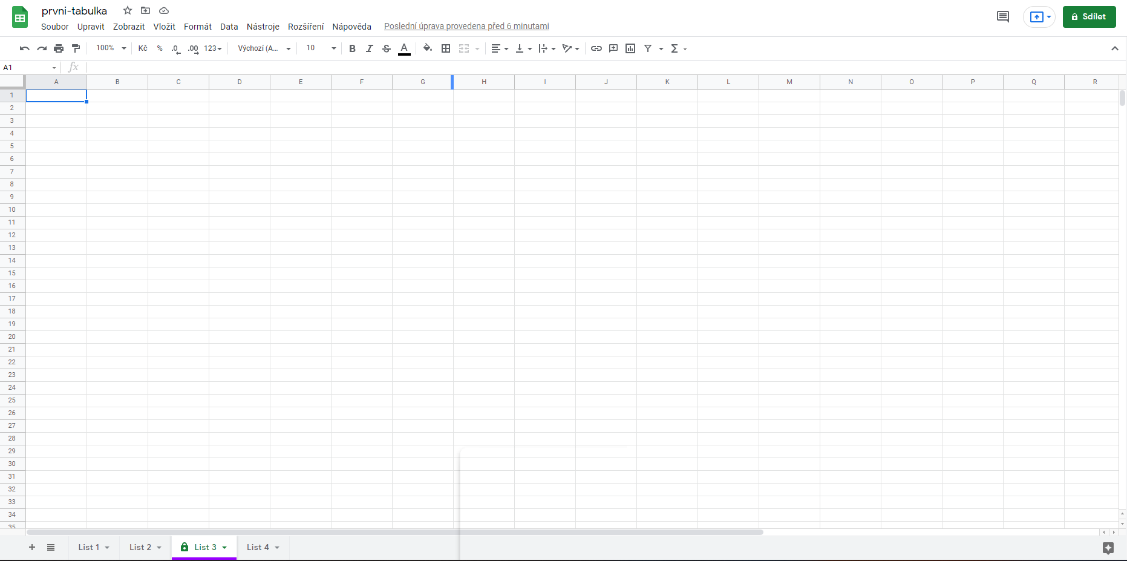The width and height of the screenshot is (1127, 561).
Task: Apply currency format in Kč
Action: coord(143,48)
